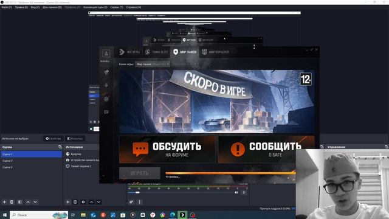
Task: Open mixer channel three-dots menu
Action: [244, 192]
